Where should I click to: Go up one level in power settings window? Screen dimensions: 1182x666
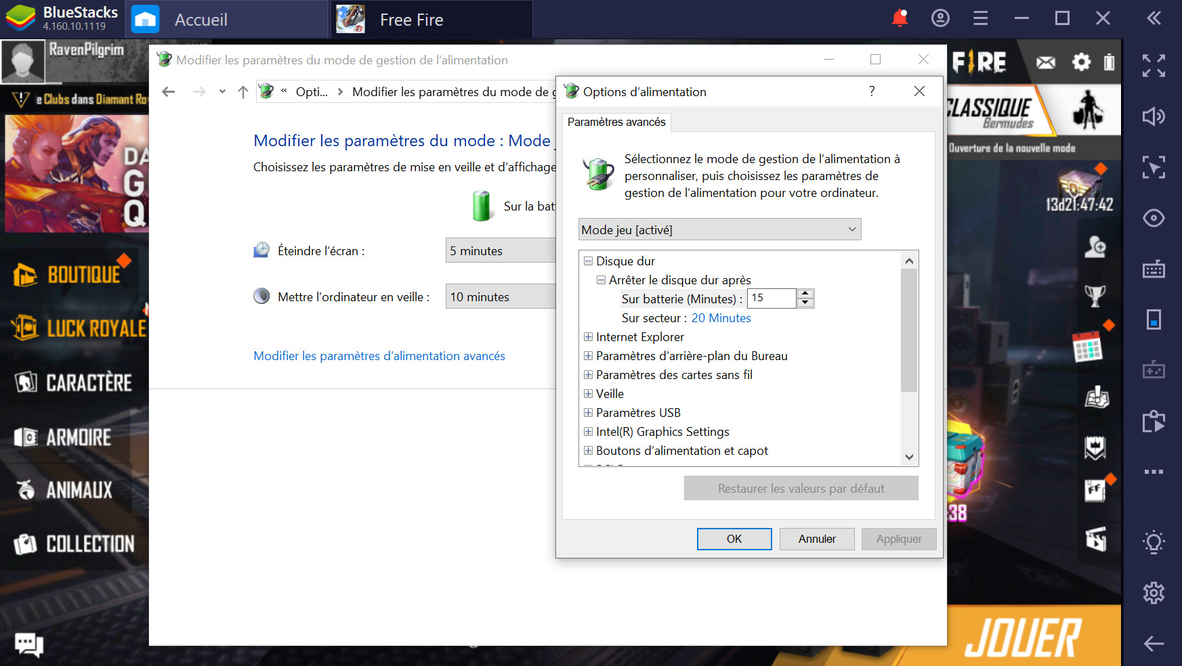243,92
